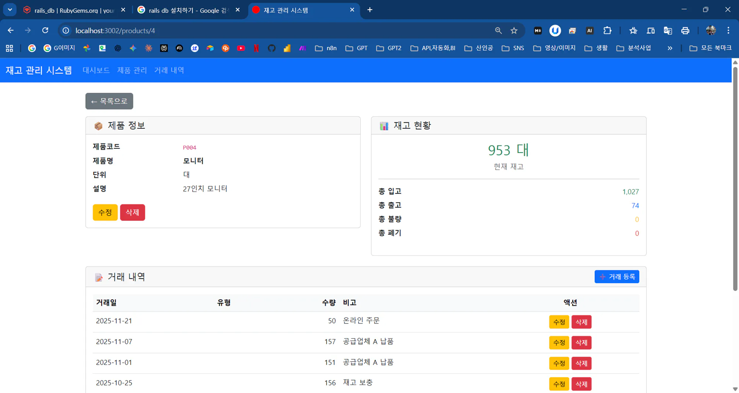739x393 pixels.
Task: Expand the hidden bookmarks overflow chevron
Action: click(x=670, y=48)
